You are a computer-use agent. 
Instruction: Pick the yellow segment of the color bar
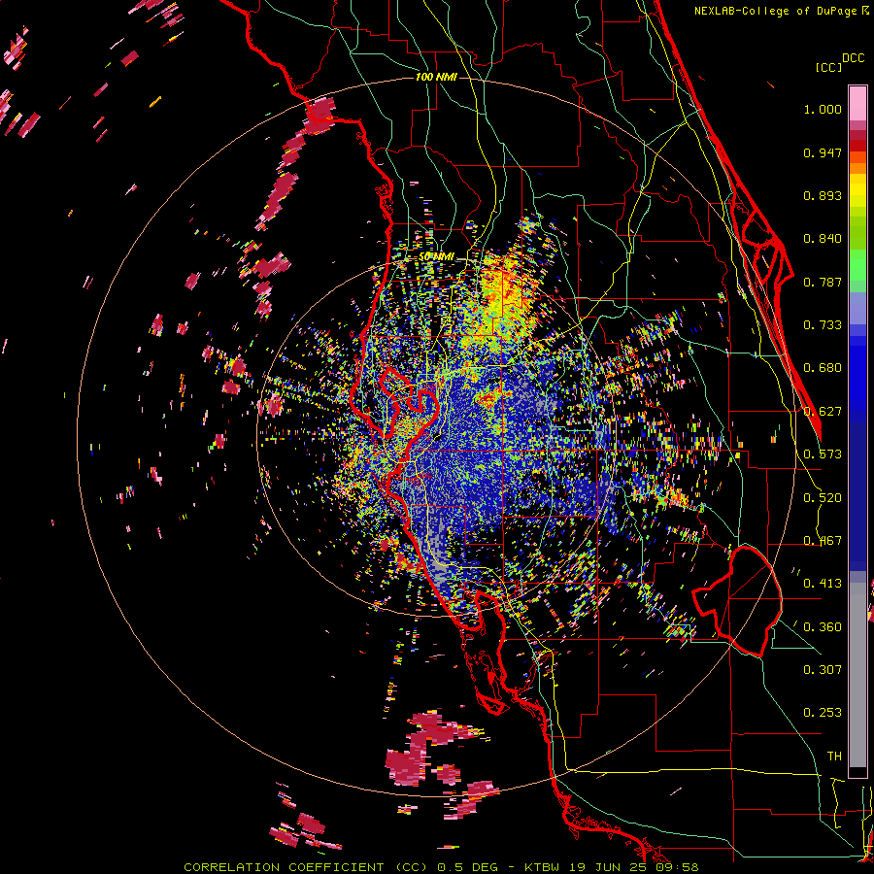tap(857, 190)
